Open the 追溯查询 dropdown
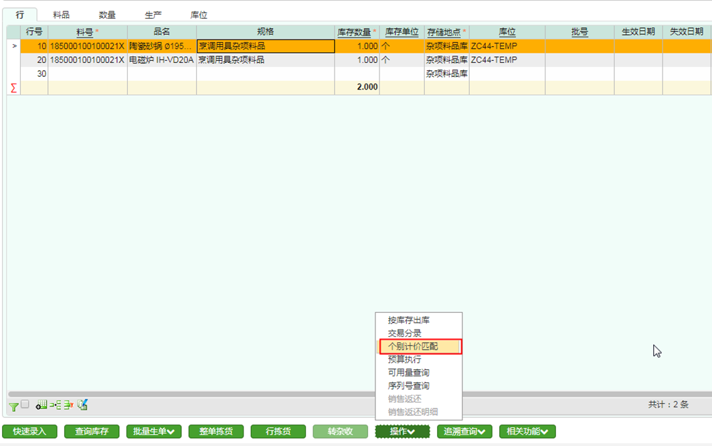Image resolution: width=712 pixels, height=446 pixels. coord(464,431)
